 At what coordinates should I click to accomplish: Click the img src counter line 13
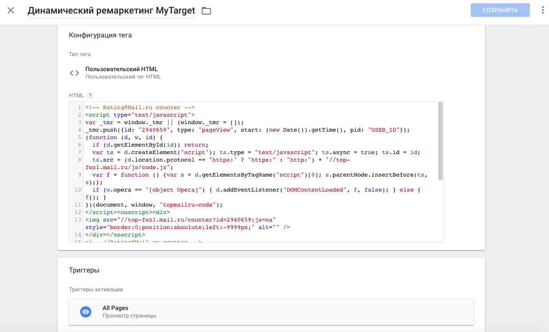pos(180,220)
